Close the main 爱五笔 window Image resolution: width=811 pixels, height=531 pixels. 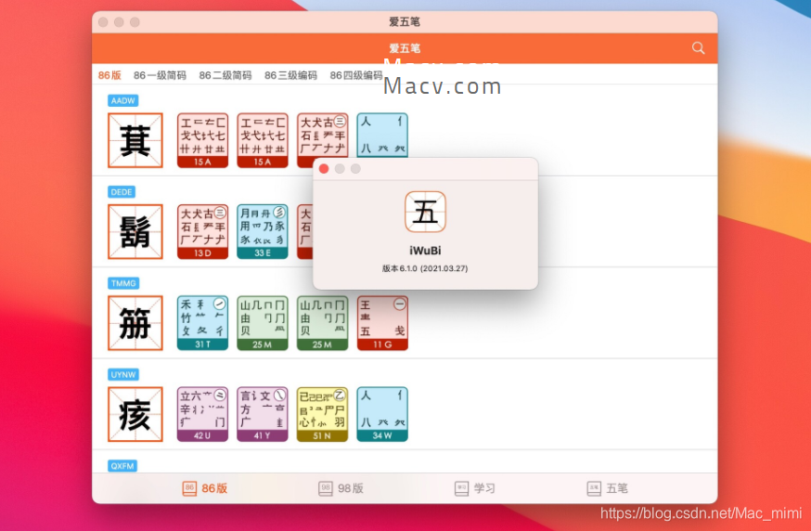point(103,22)
